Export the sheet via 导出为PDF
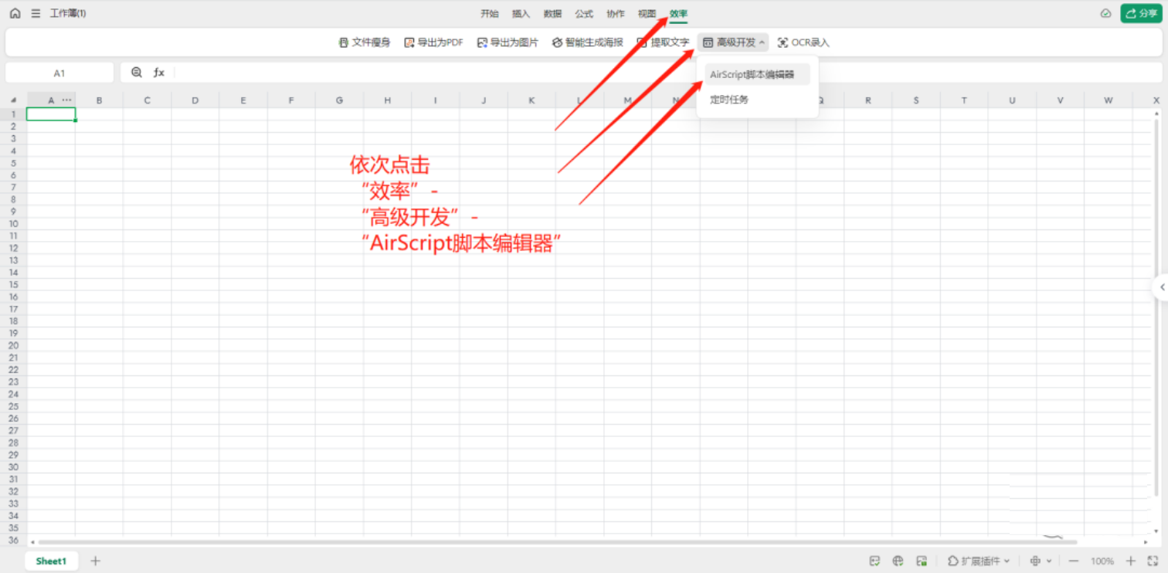The image size is (1168, 573). point(433,42)
